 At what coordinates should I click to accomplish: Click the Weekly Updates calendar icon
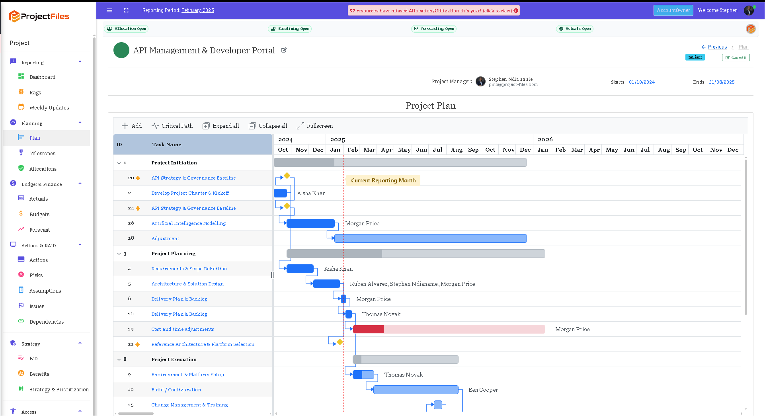tap(21, 107)
